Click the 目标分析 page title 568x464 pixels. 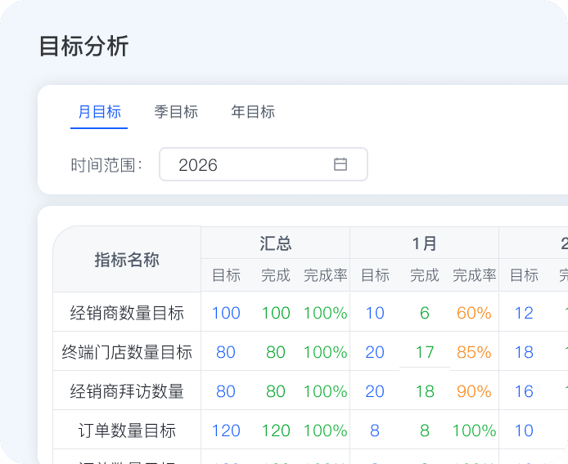pos(83,47)
